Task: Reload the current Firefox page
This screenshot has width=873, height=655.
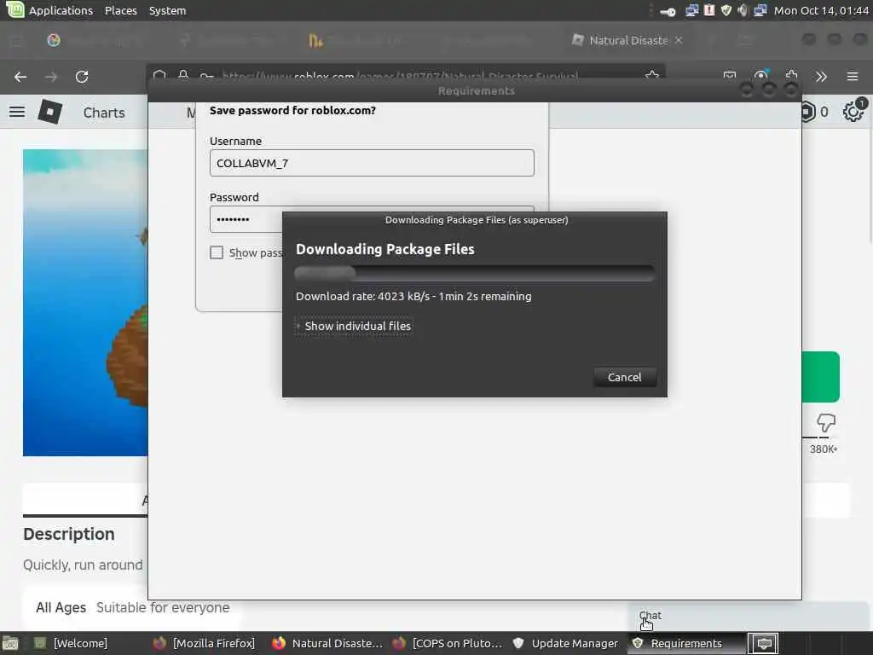Action: click(x=82, y=77)
